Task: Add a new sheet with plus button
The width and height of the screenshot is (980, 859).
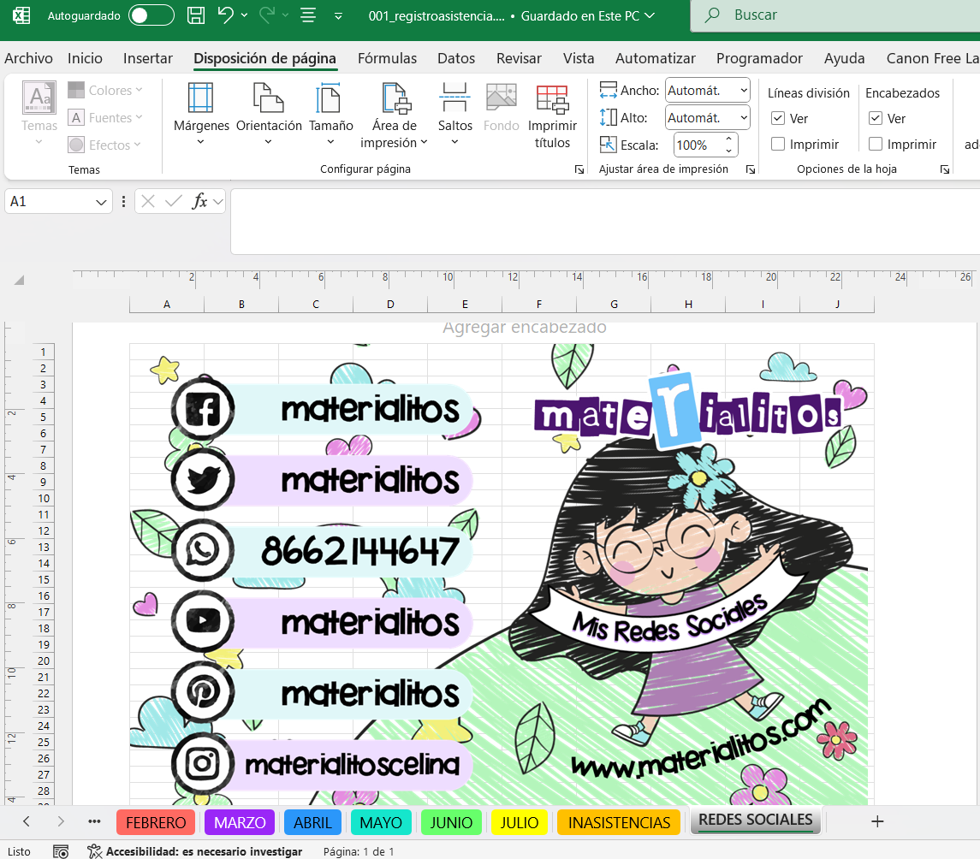Action: click(x=876, y=821)
